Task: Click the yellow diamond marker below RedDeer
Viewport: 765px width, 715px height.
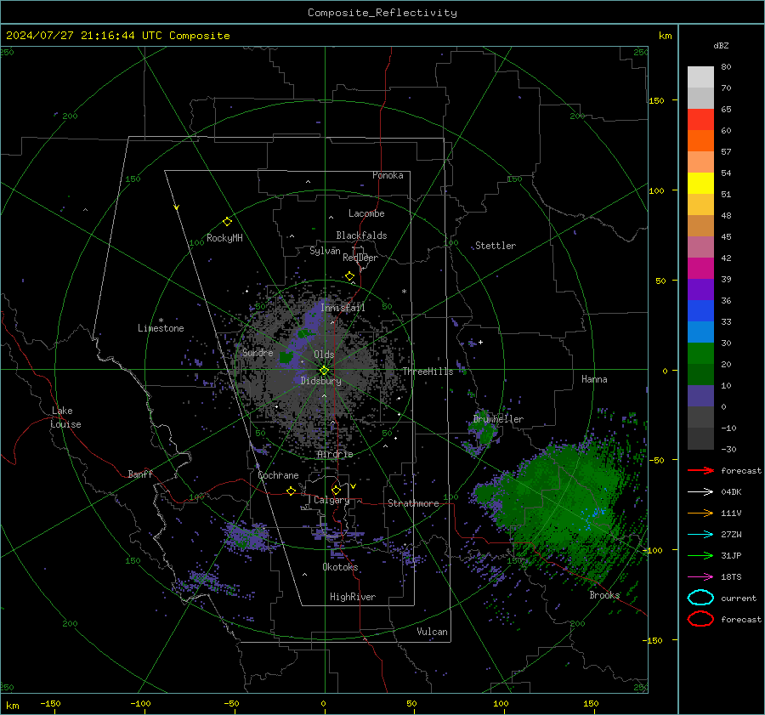Action: point(349,276)
